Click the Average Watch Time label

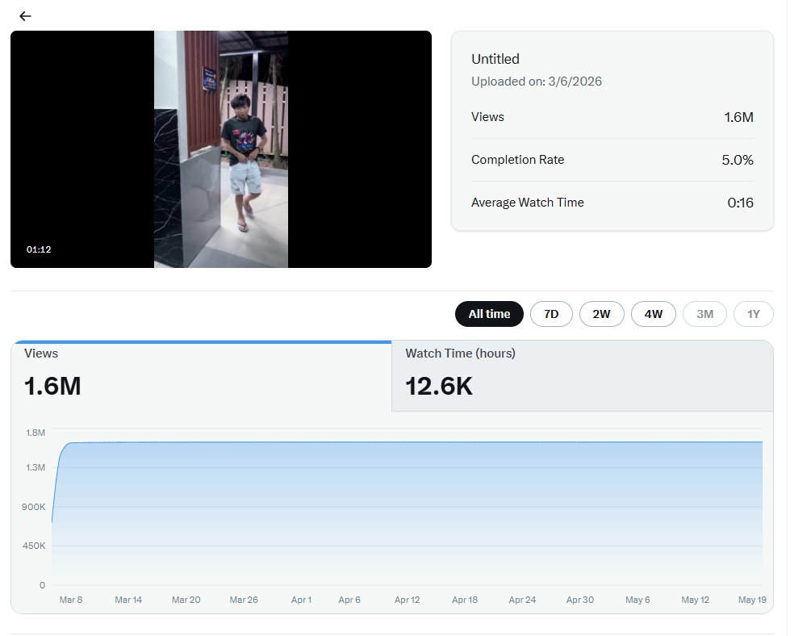coord(528,203)
